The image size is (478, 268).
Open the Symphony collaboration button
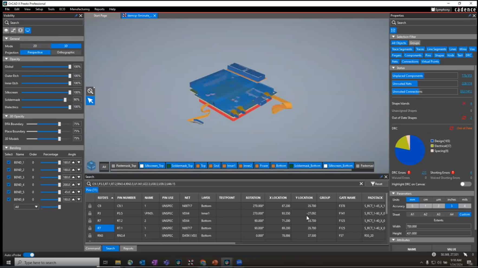tap(440, 9)
